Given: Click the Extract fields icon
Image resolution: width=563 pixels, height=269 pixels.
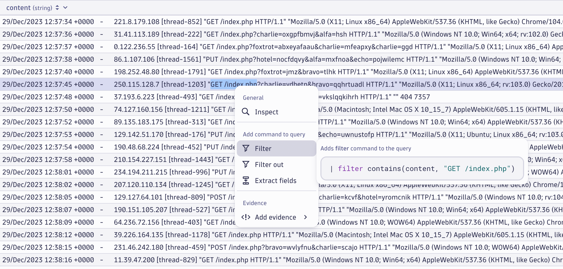Looking at the screenshot, I should click(246, 180).
